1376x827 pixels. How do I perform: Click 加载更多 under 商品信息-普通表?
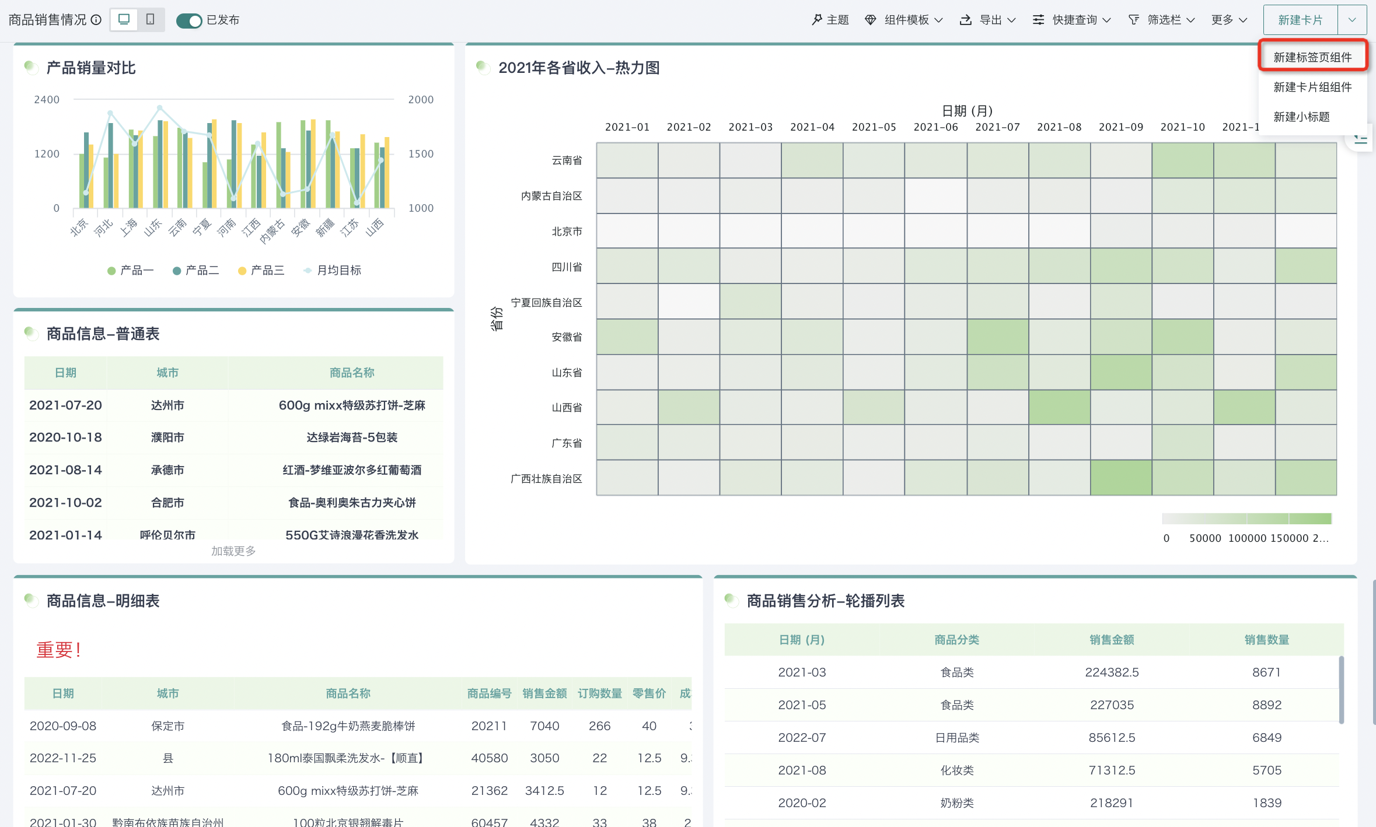pyautogui.click(x=233, y=551)
